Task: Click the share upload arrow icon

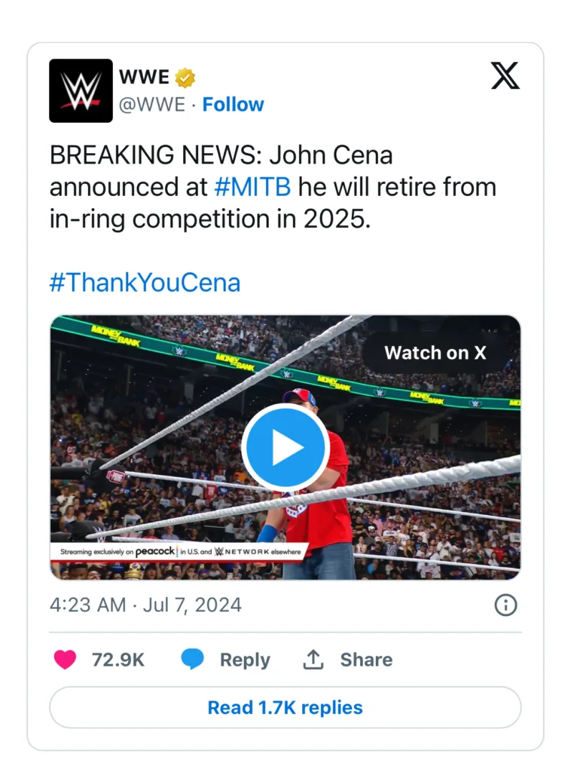Action: pos(313,660)
